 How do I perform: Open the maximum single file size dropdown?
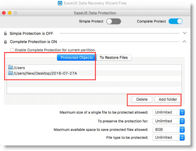click(x=168, y=112)
